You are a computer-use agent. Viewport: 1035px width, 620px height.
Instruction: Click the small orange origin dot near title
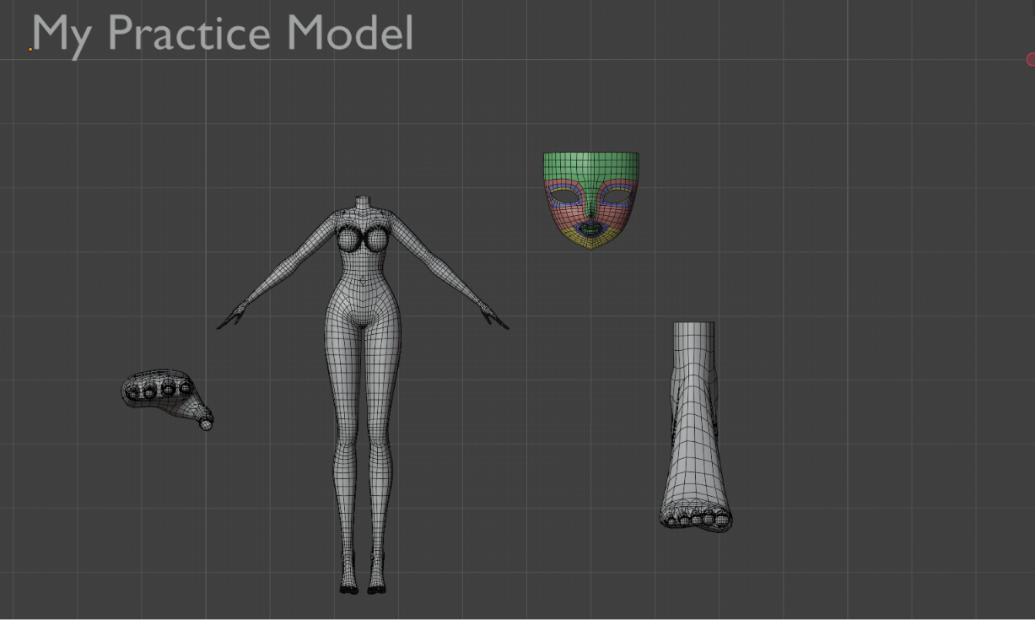pyautogui.click(x=31, y=49)
